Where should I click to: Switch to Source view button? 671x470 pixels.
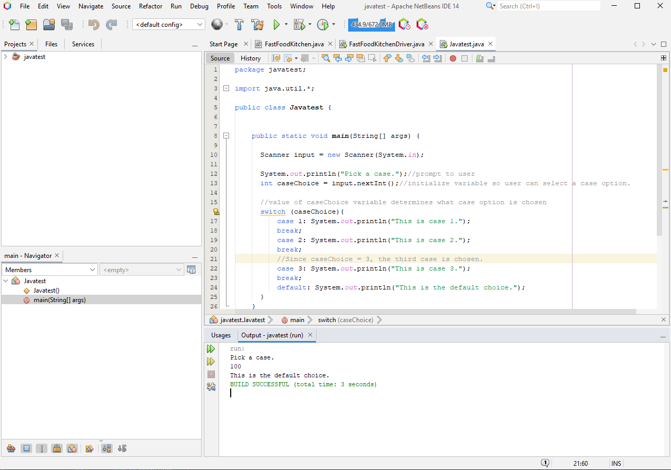220,58
